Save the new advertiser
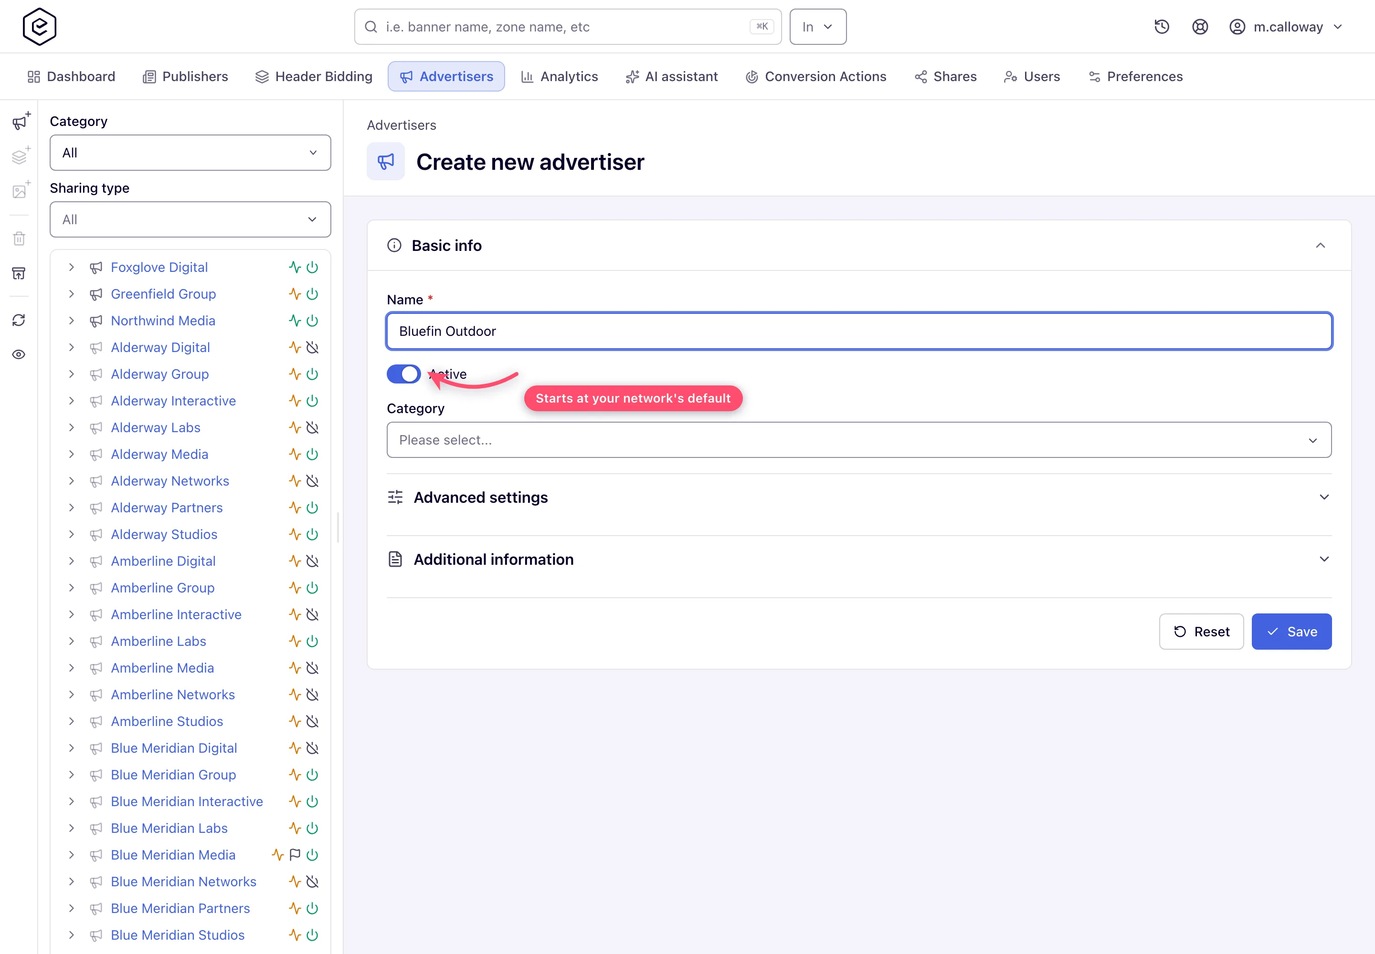 1291,632
